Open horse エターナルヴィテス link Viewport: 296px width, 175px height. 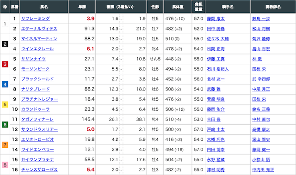(39, 29)
